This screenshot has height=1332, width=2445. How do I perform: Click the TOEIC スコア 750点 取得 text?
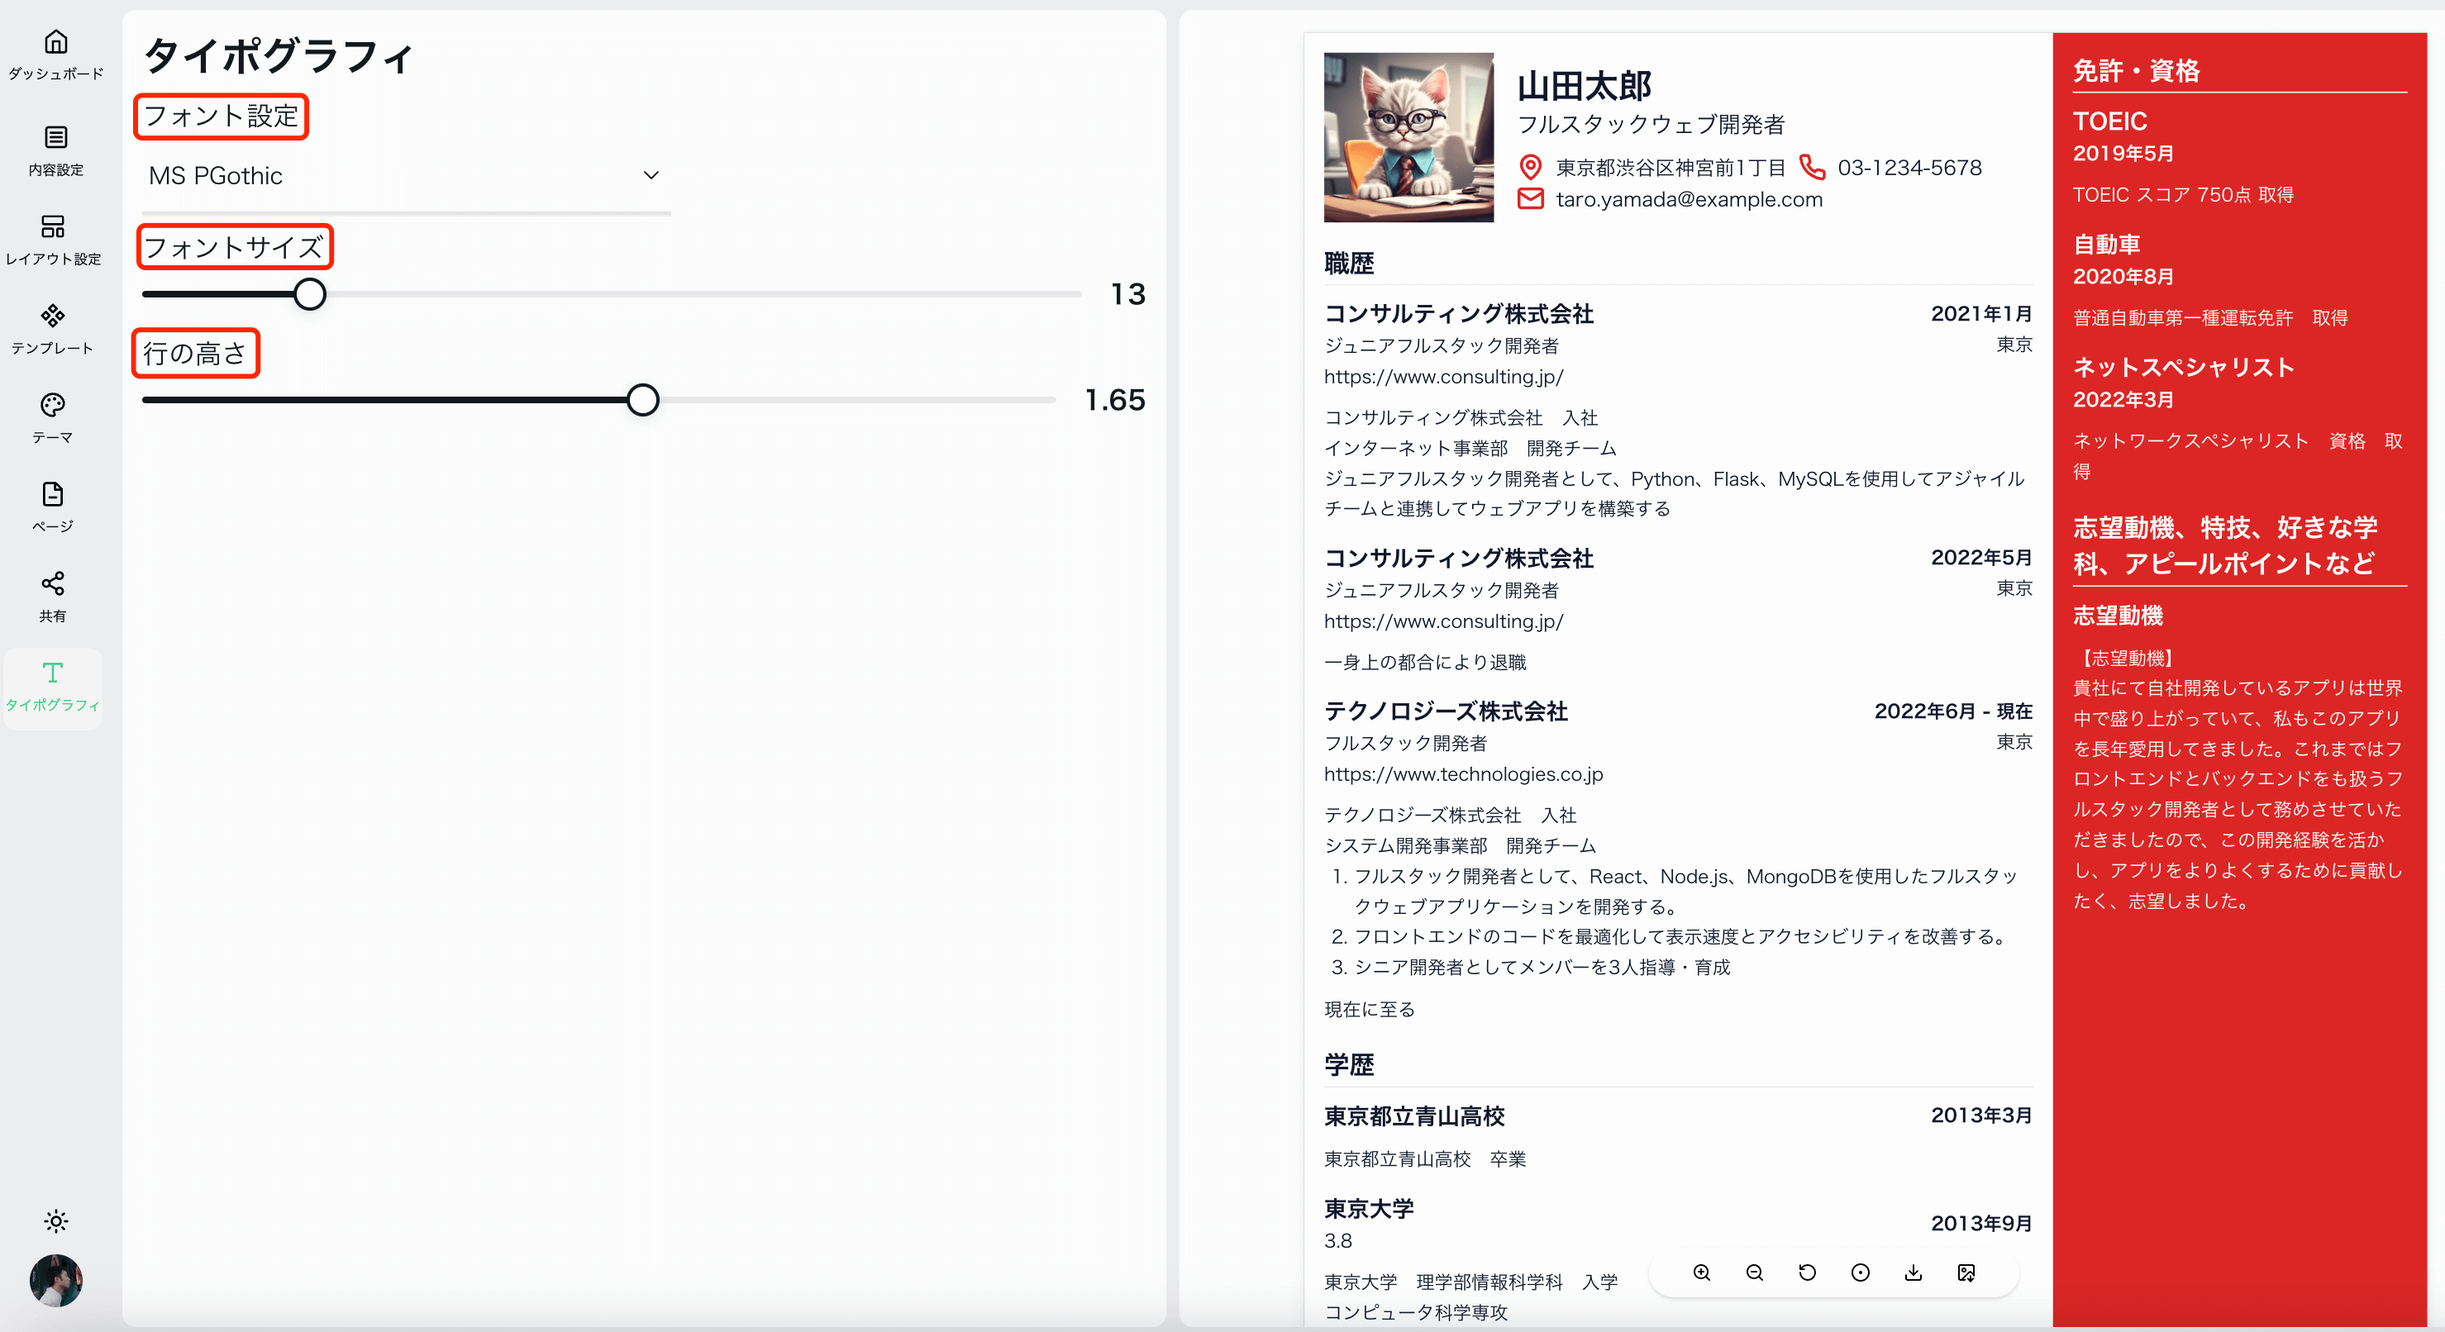click(2183, 194)
